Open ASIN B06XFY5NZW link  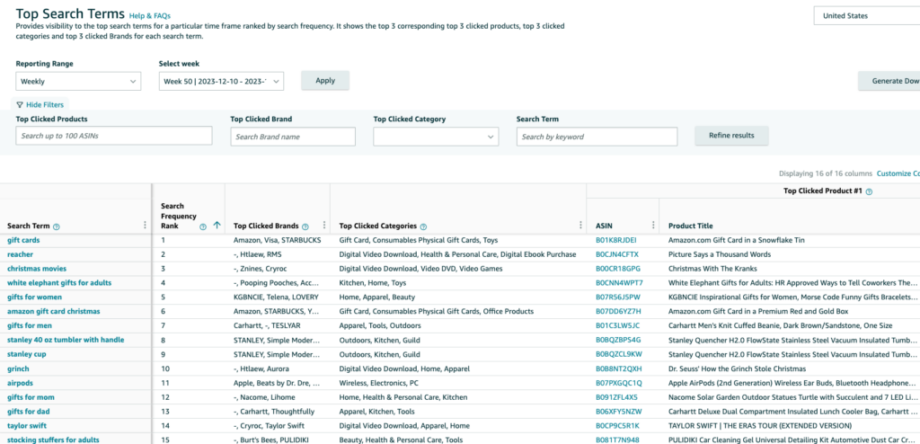[618, 411]
